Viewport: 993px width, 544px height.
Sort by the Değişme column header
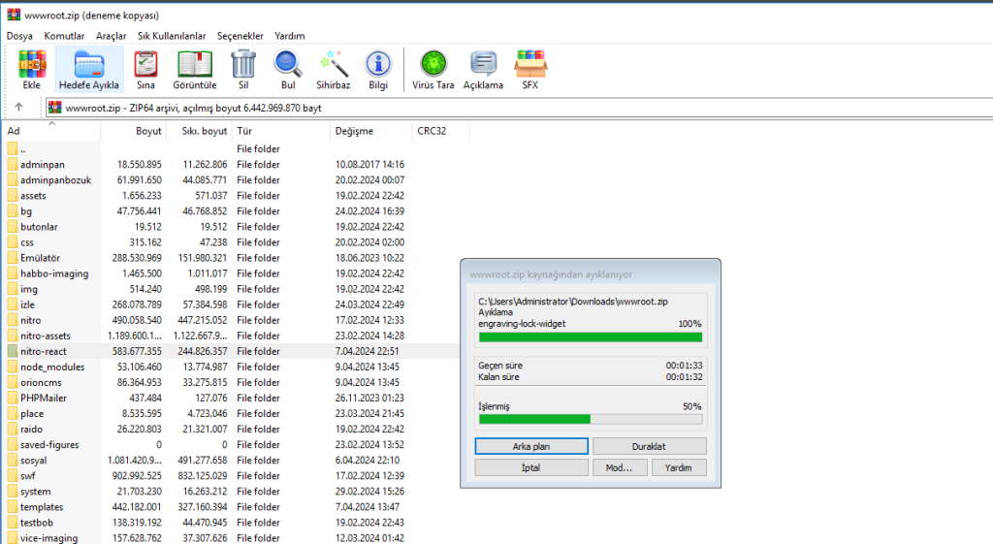coord(371,131)
